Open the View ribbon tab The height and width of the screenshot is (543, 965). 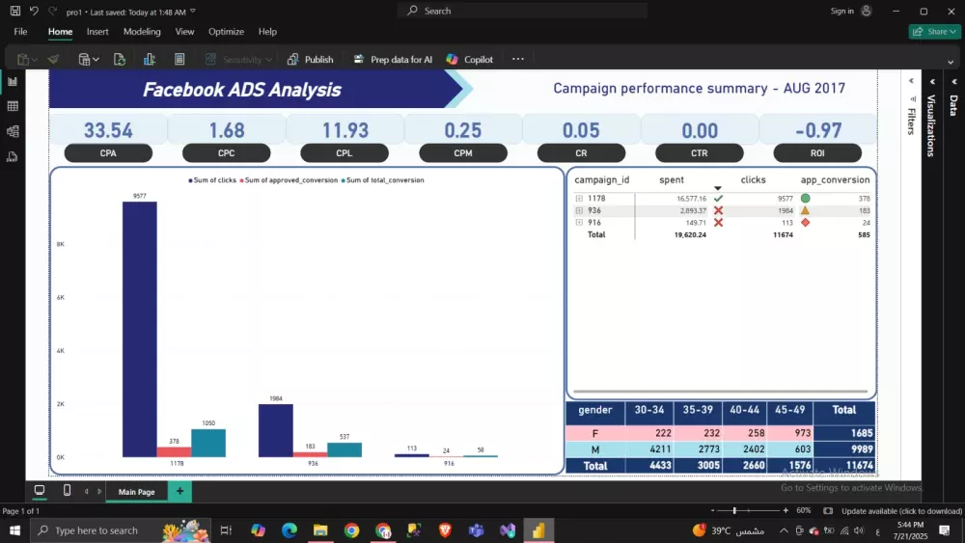[184, 32]
